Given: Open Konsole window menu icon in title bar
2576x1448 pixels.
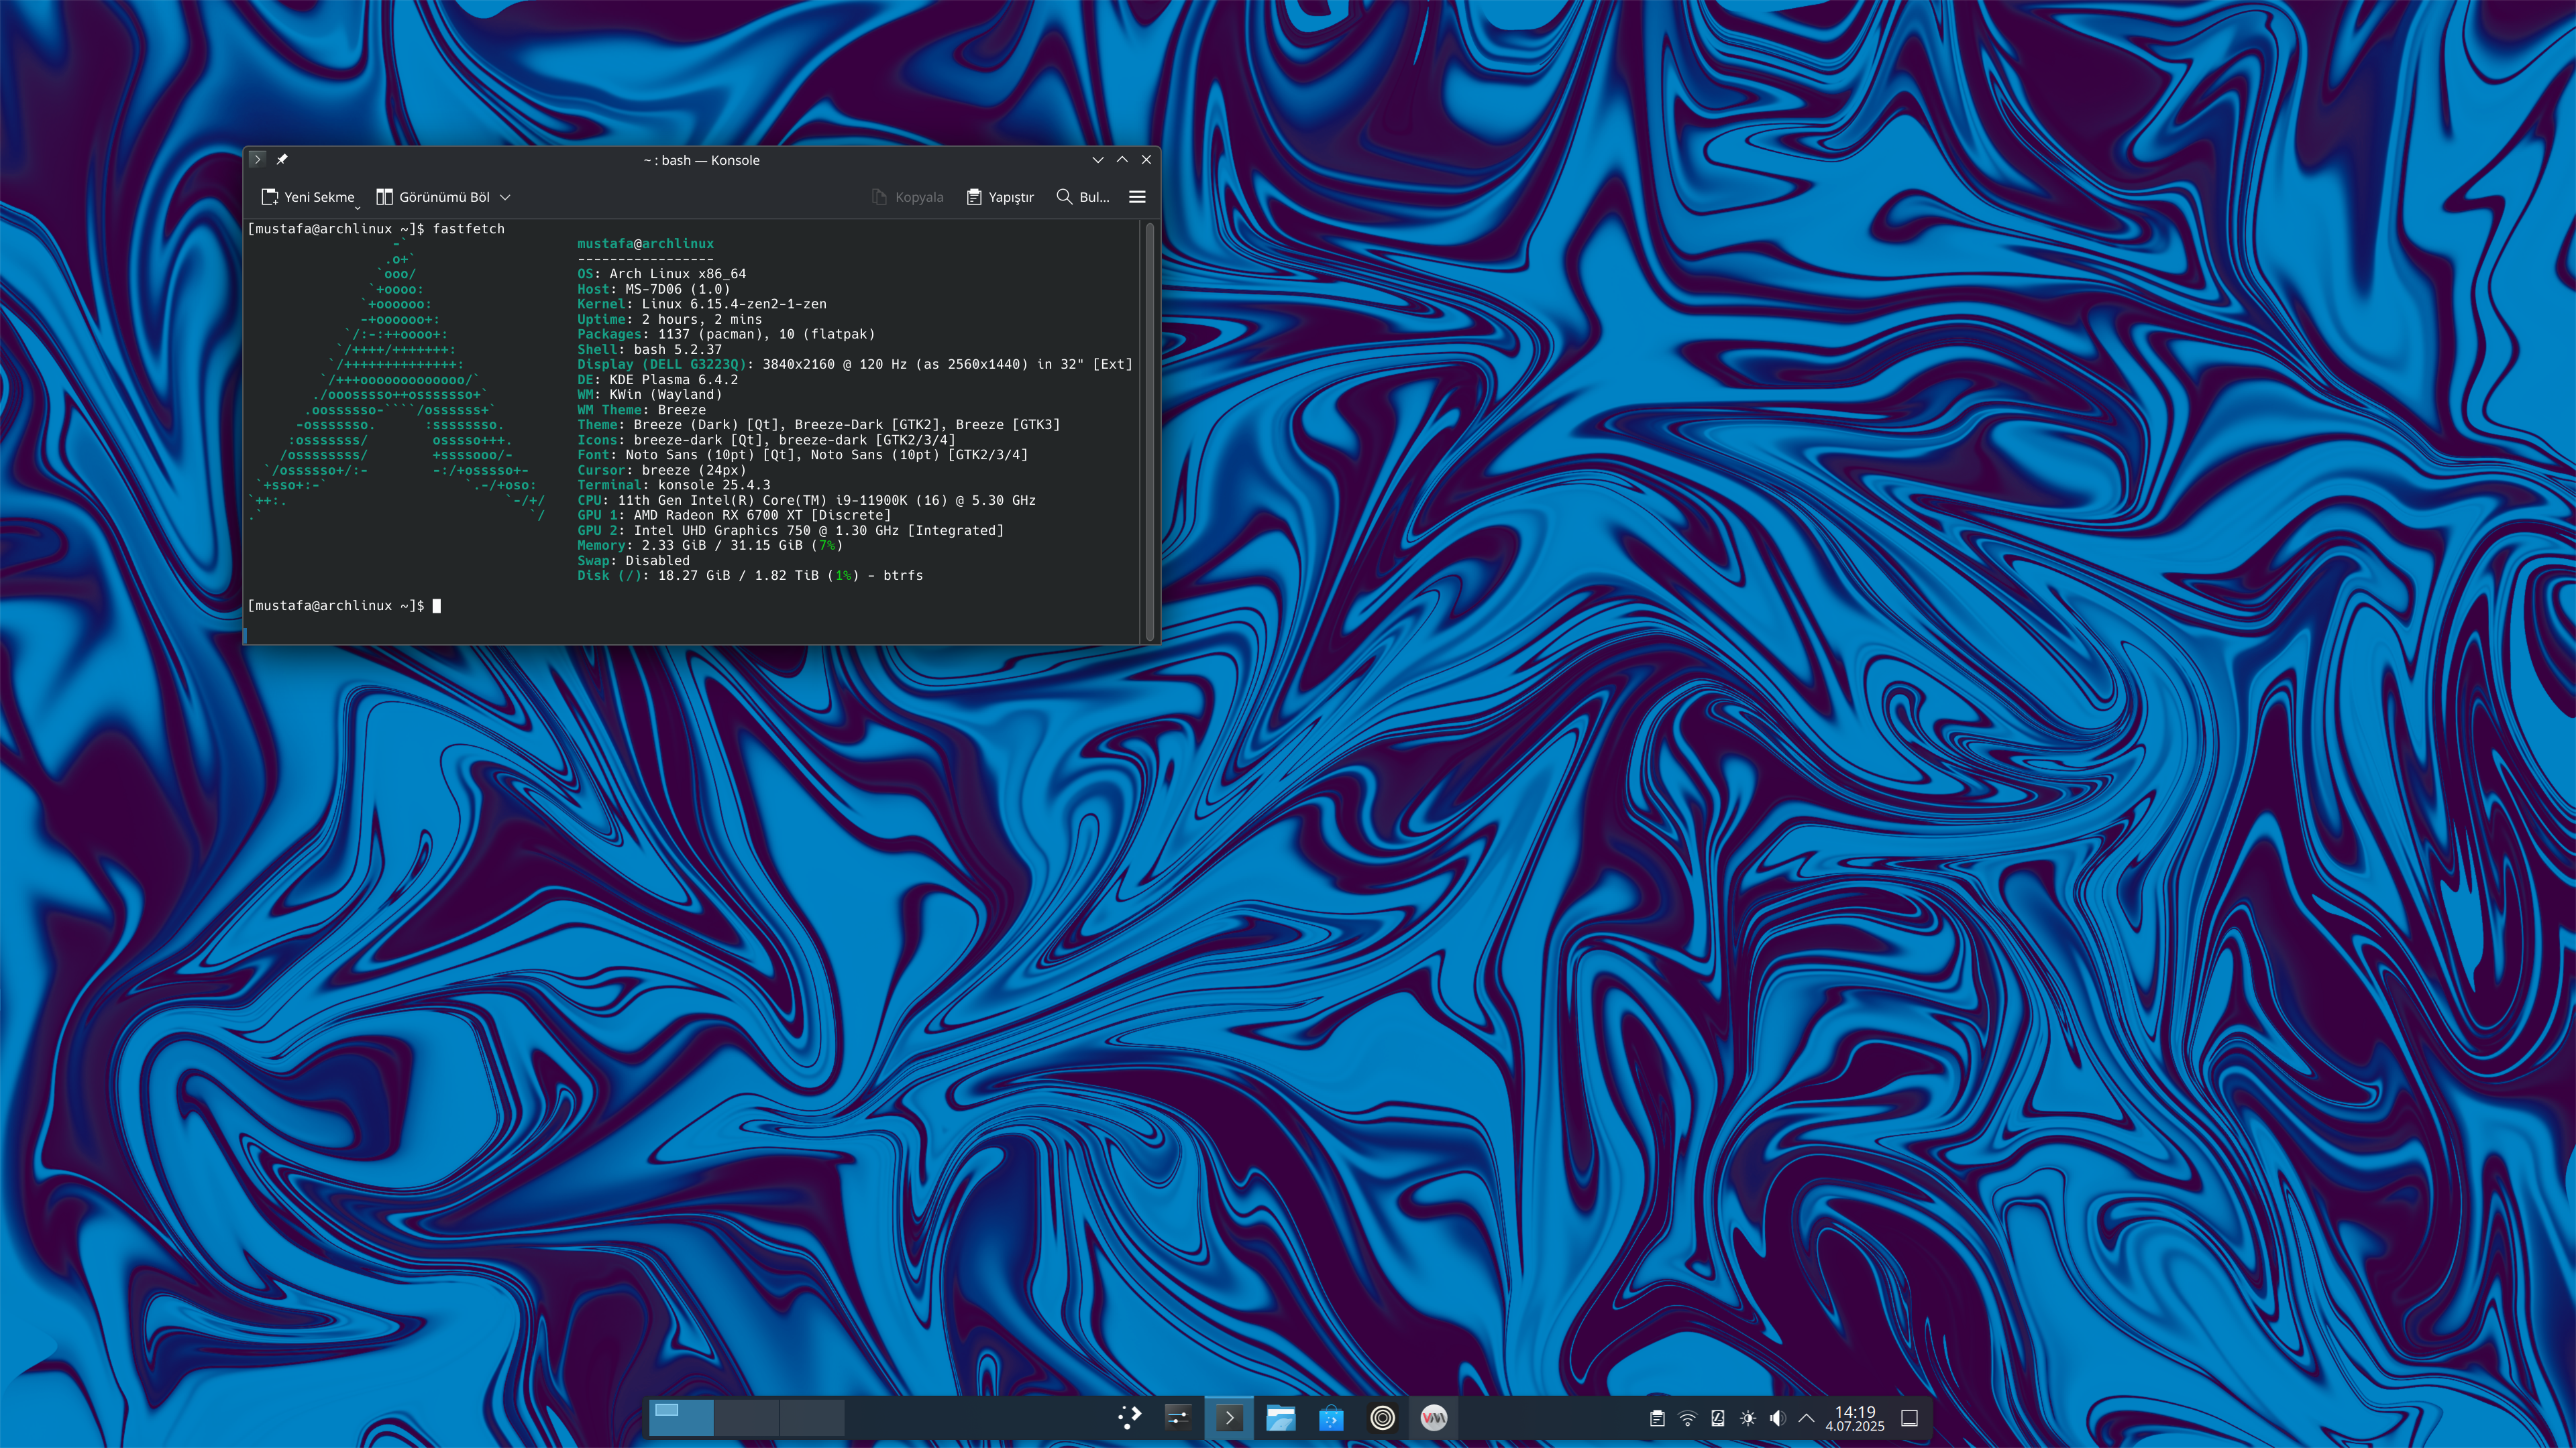Looking at the screenshot, I should (x=257, y=159).
